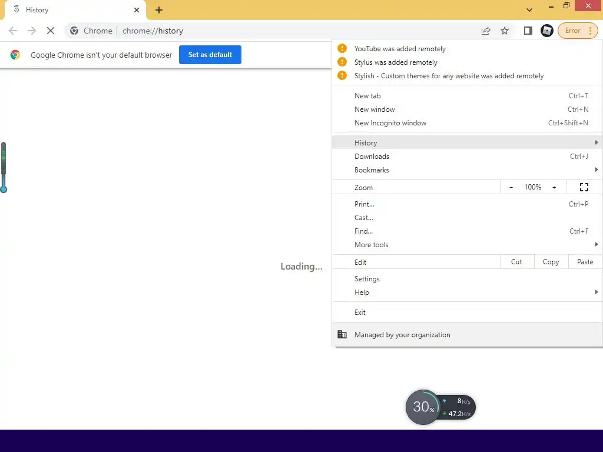Stop loading the page
Viewport: 603px width, 452px height.
coord(51,31)
